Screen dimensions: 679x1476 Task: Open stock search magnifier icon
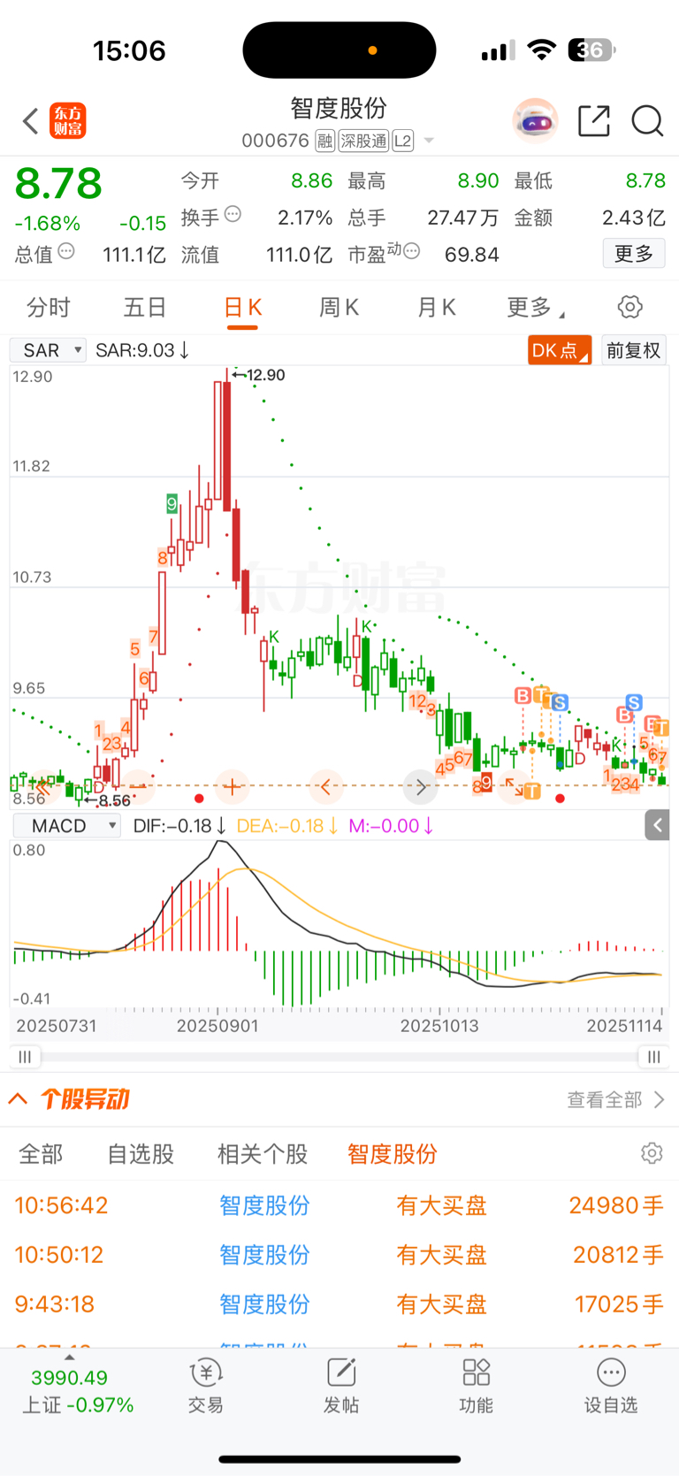point(647,121)
